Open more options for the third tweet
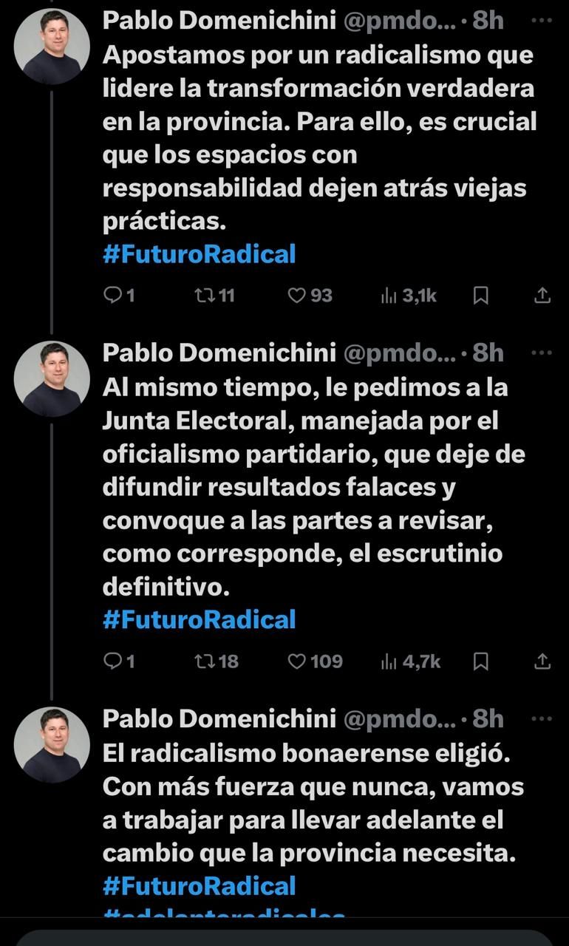The width and height of the screenshot is (569, 946). (x=542, y=718)
